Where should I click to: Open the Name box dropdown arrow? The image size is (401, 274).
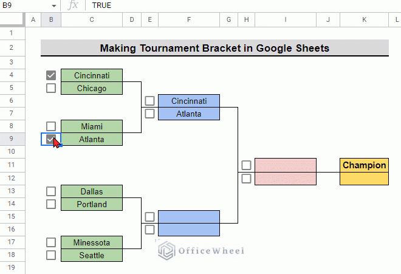pos(53,5)
